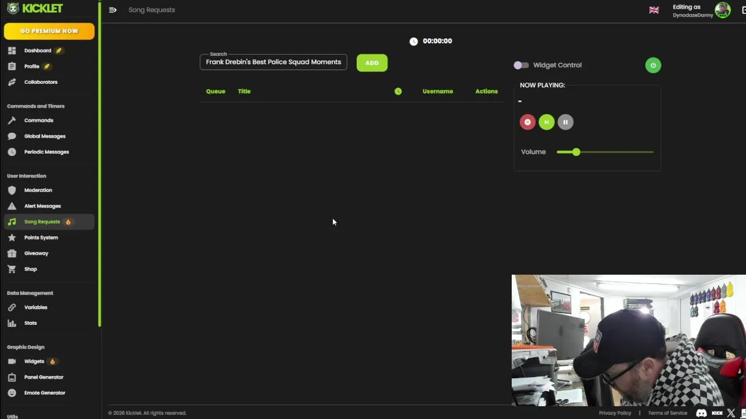Click the Song Requests music note icon

[x=12, y=222]
